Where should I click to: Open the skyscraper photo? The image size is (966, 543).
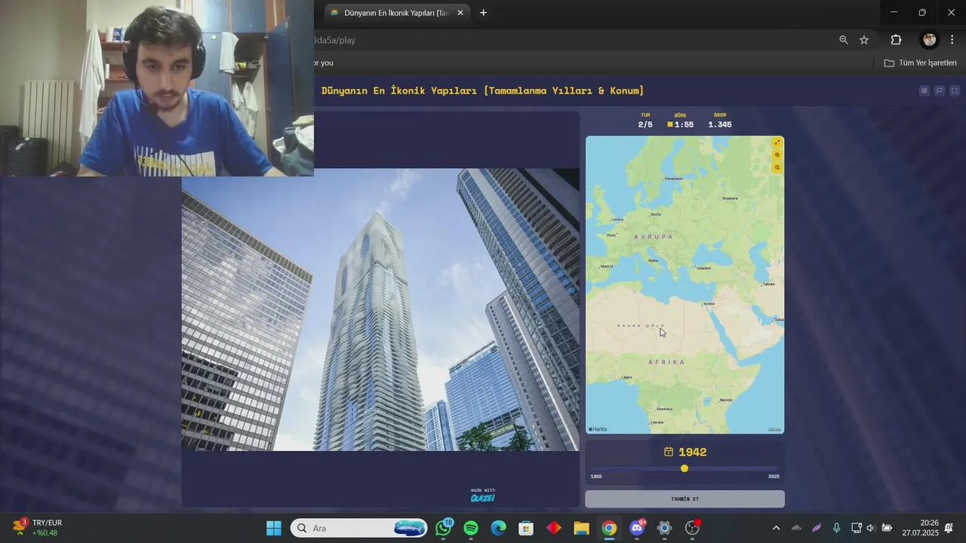click(x=380, y=309)
